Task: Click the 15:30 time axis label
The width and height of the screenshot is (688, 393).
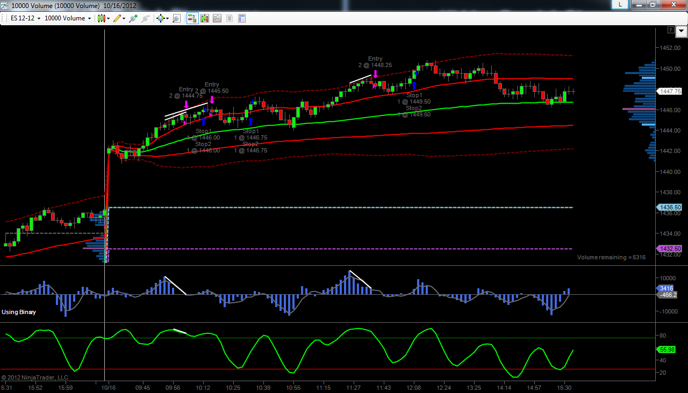Action: (564, 387)
